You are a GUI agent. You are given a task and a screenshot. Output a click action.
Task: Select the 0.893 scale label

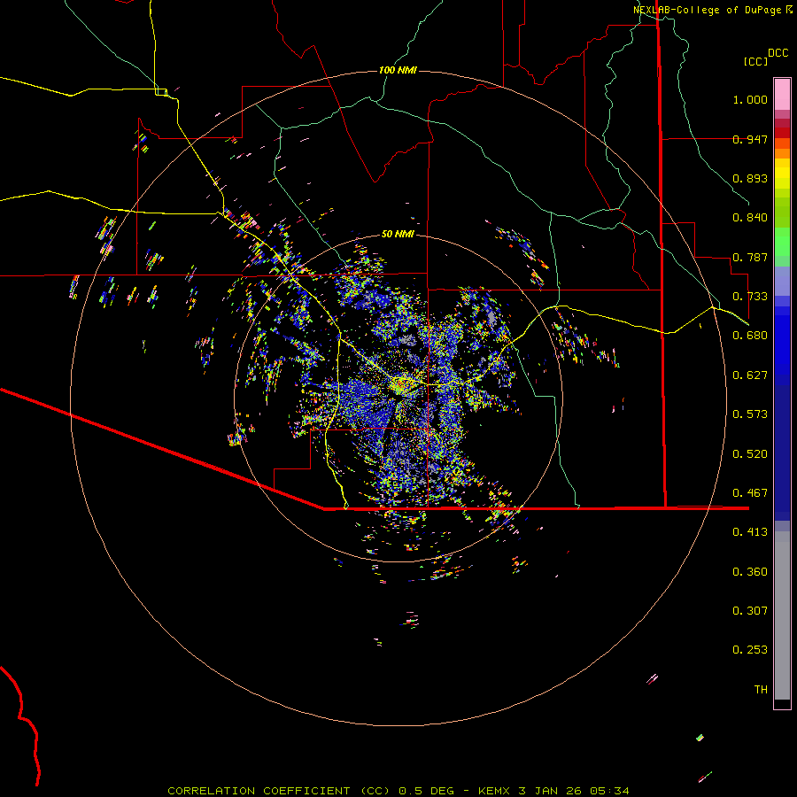point(750,178)
